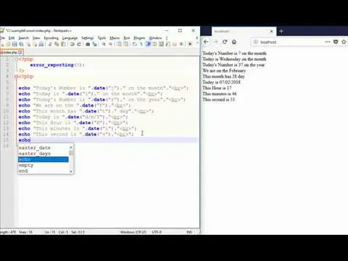Open the Tools menu
The image size is (348, 261).
(x=101, y=38)
